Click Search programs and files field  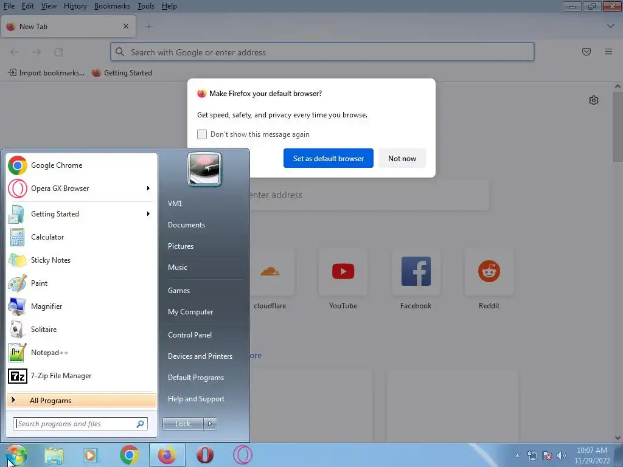point(80,424)
